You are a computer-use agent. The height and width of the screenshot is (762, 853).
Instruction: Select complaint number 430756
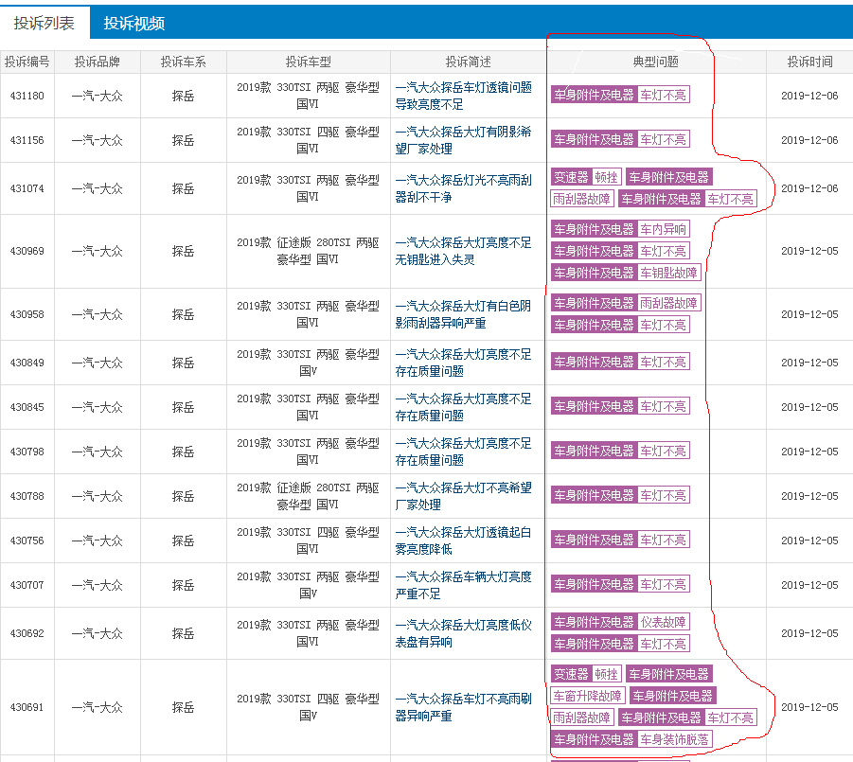[27, 540]
